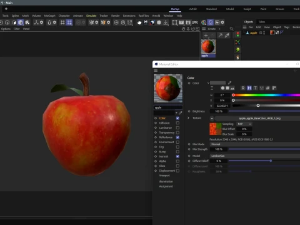Uncheck the Color channel checkbox
Viewport: 300px width, 225px height.
click(177, 118)
